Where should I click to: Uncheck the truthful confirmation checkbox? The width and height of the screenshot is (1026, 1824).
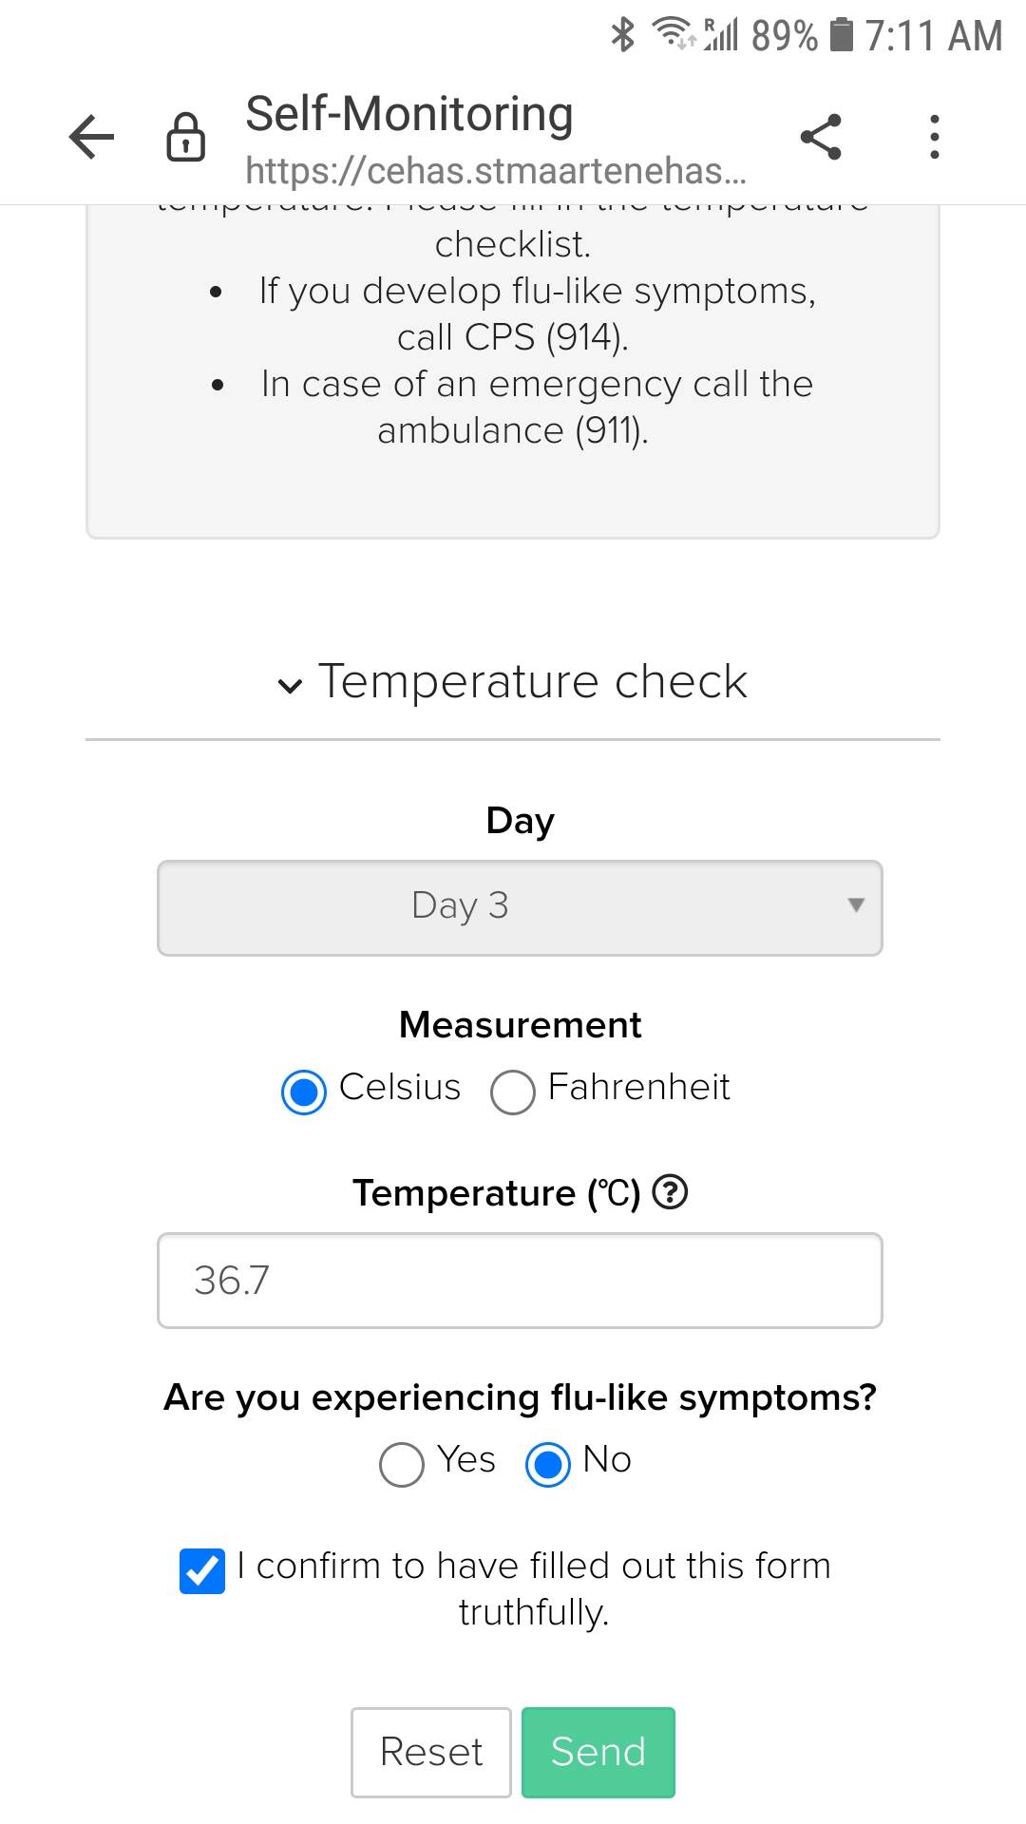[202, 1570]
